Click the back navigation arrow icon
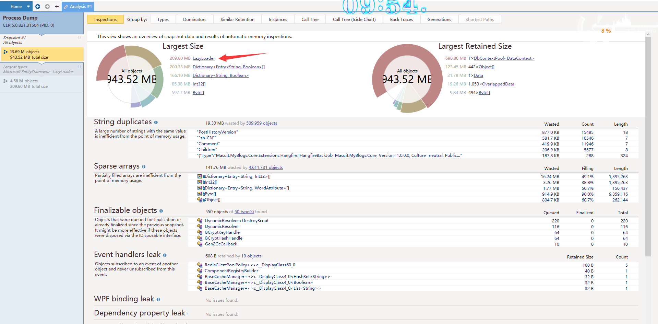The height and width of the screenshot is (324, 658). (x=38, y=7)
